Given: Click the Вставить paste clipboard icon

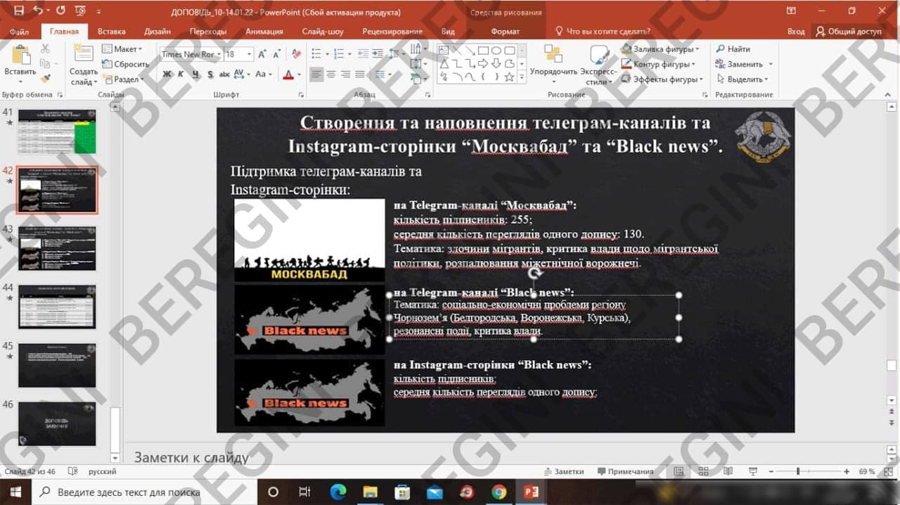Looking at the screenshot, I should click(20, 56).
